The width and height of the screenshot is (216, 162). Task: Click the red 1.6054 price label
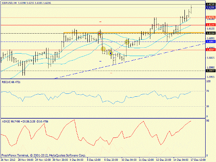click(211, 50)
